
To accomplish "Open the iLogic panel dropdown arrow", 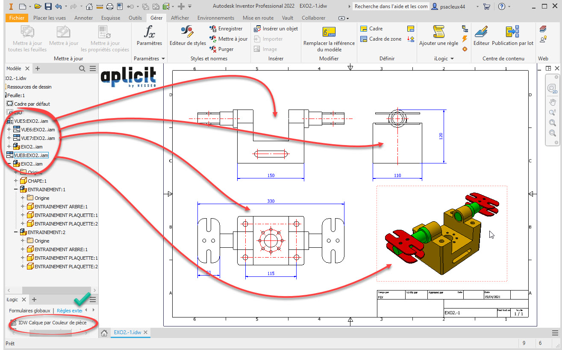I will point(452,59).
